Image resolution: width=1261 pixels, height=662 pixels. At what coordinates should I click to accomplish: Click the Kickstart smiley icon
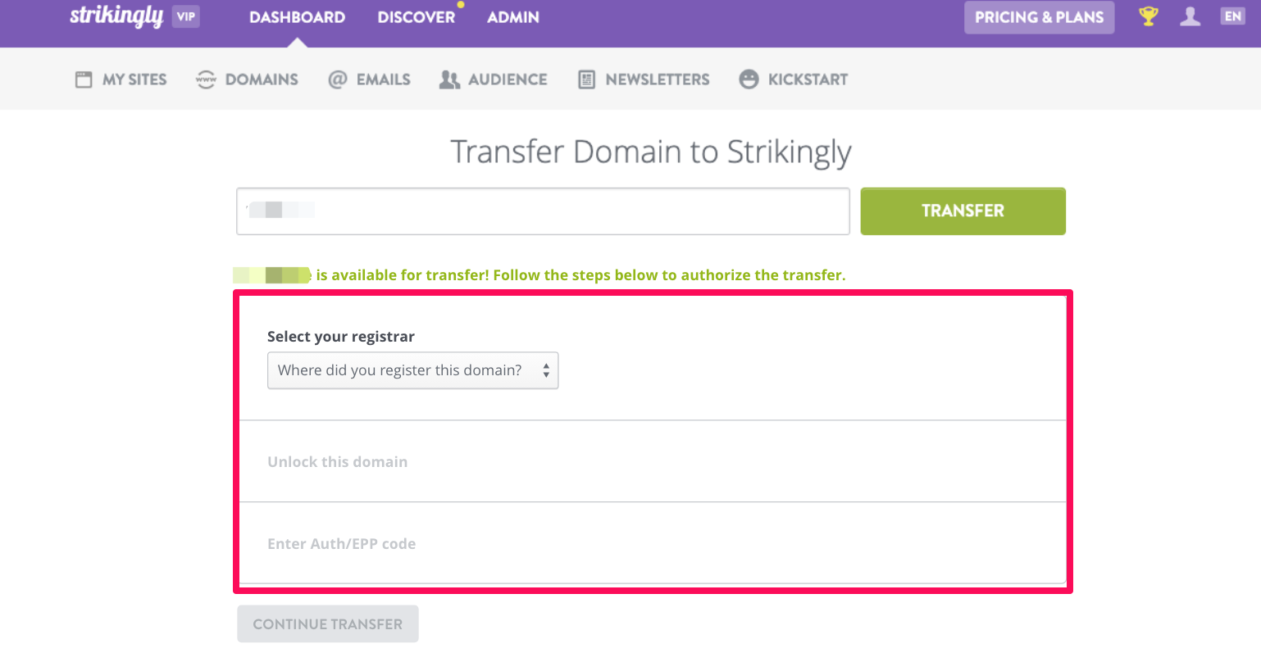749,79
